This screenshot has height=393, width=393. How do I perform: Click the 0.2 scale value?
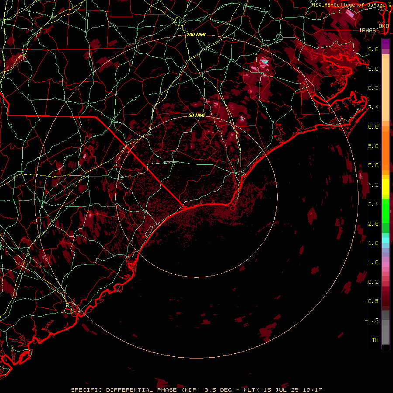point(373,282)
